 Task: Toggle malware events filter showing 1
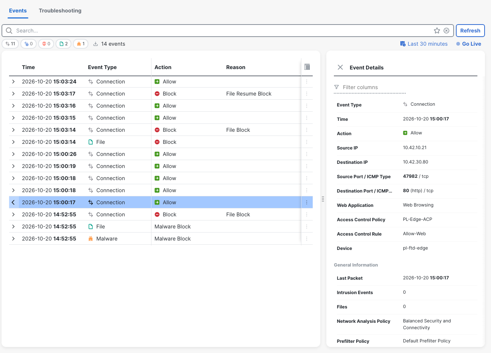[x=81, y=44]
